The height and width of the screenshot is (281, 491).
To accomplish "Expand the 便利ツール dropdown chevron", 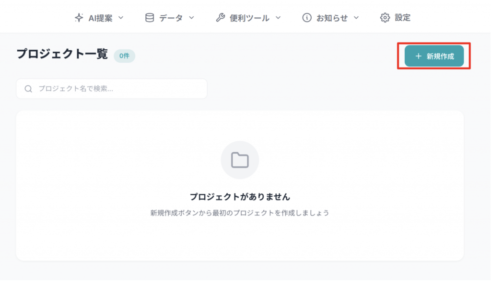I will [278, 18].
